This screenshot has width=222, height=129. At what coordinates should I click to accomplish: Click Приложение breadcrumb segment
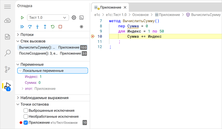(x=169, y=15)
